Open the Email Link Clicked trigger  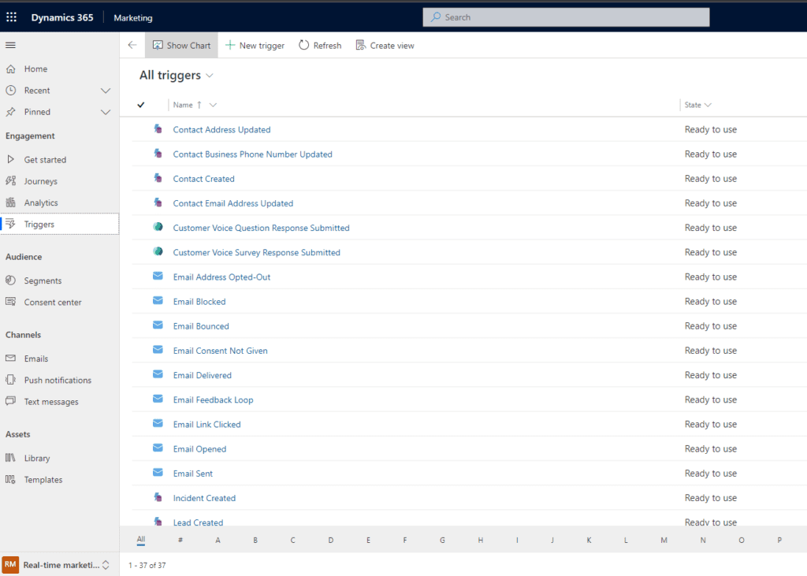tap(207, 424)
